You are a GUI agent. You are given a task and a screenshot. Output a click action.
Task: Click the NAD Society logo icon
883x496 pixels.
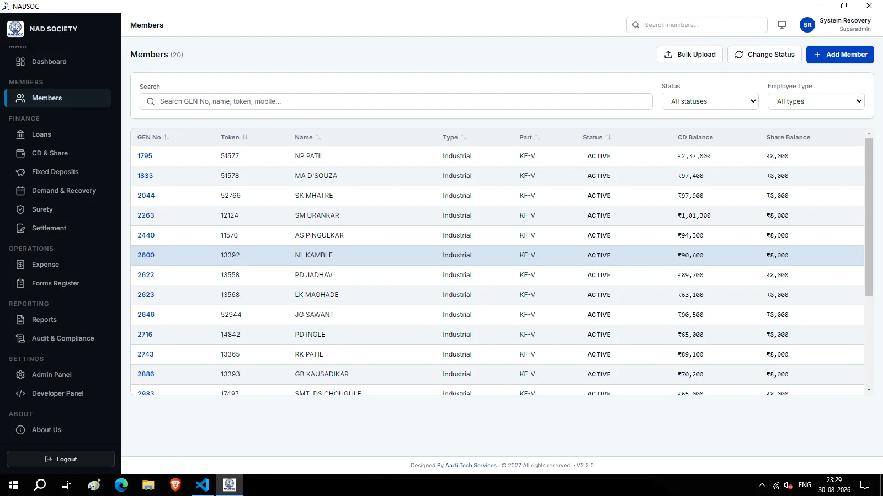point(15,29)
